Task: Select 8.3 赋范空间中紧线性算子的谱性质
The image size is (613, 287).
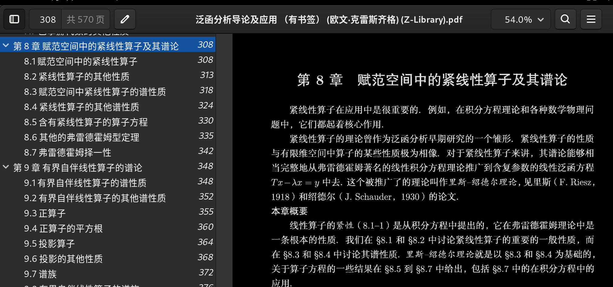Action: click(95, 92)
